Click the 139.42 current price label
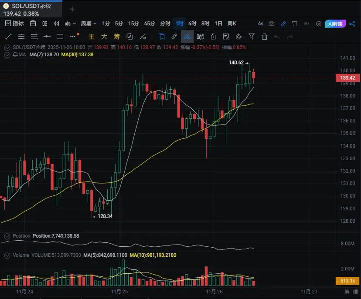This screenshot has width=361, height=299. (347, 77)
